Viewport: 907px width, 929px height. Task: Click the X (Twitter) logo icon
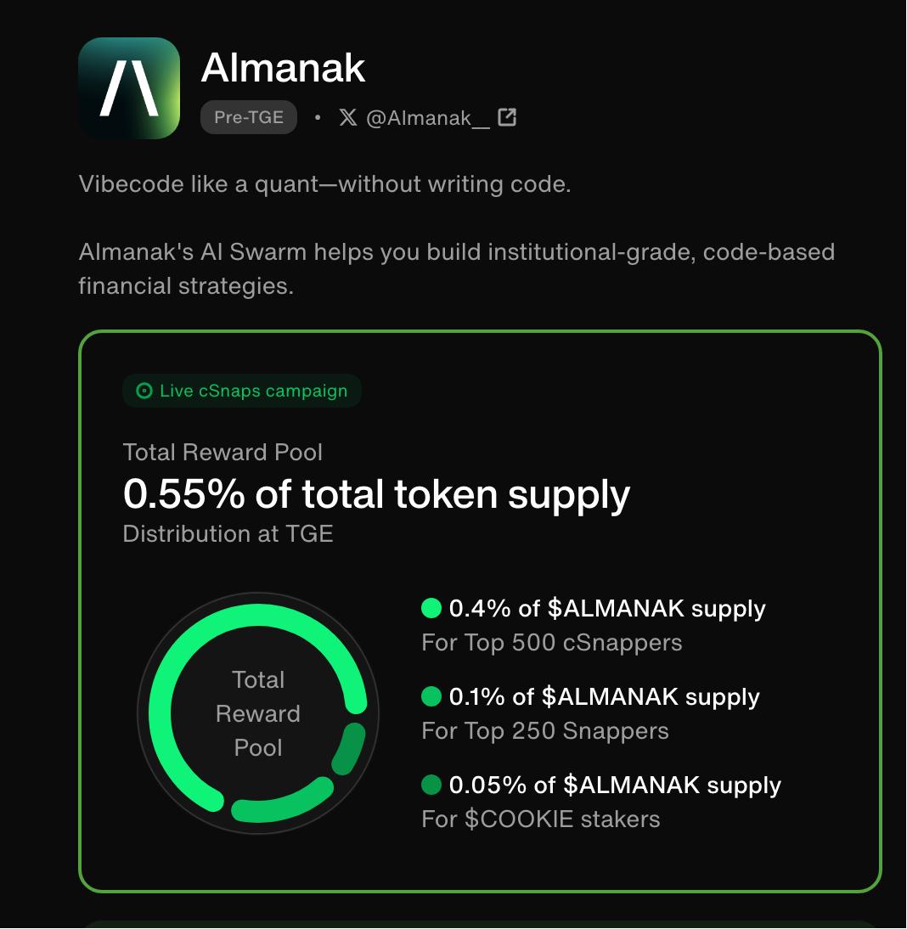(x=348, y=117)
